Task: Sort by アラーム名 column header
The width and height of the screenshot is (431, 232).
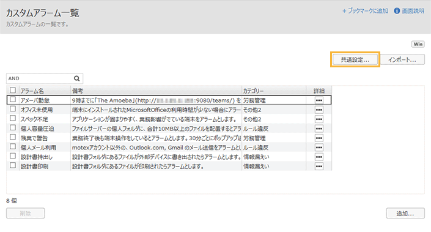Action: point(45,91)
